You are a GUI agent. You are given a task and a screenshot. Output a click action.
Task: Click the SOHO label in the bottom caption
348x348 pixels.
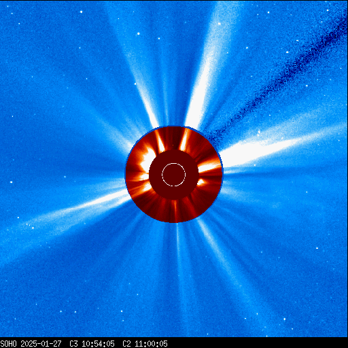(8, 344)
